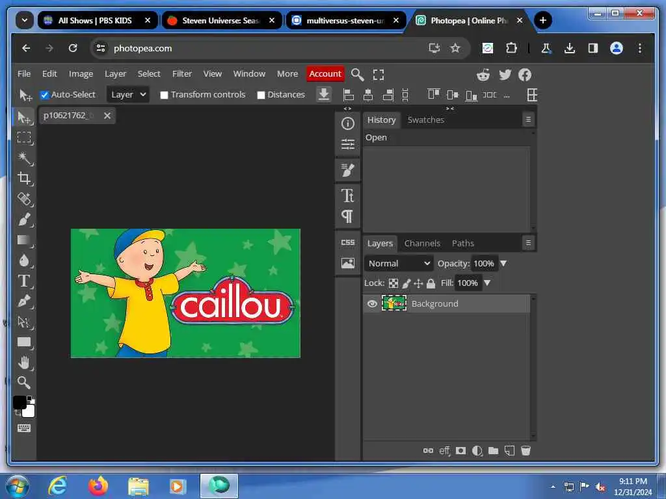This screenshot has height=499, width=666.
Task: Switch to the Swatches tab
Action: [x=425, y=120]
